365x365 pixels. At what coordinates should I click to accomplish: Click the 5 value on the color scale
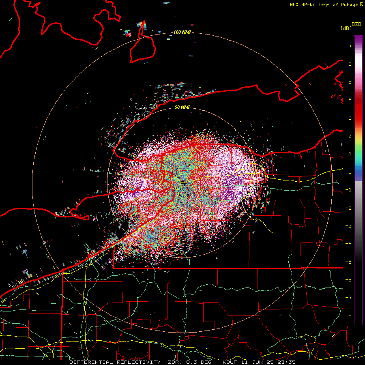350,82
